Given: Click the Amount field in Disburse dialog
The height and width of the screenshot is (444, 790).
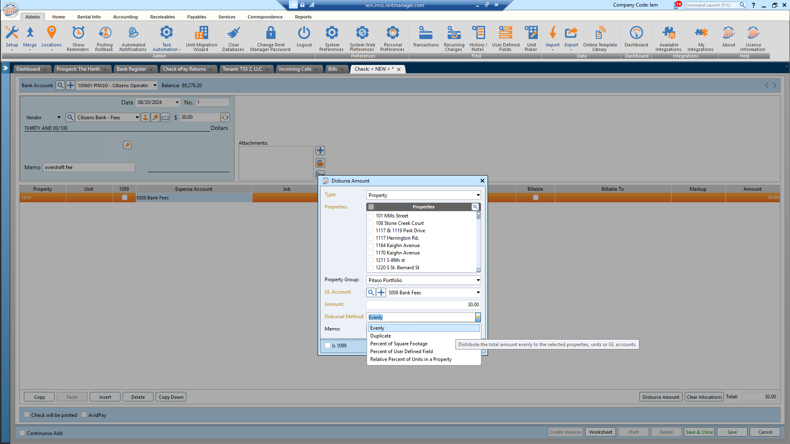Looking at the screenshot, I should point(423,305).
